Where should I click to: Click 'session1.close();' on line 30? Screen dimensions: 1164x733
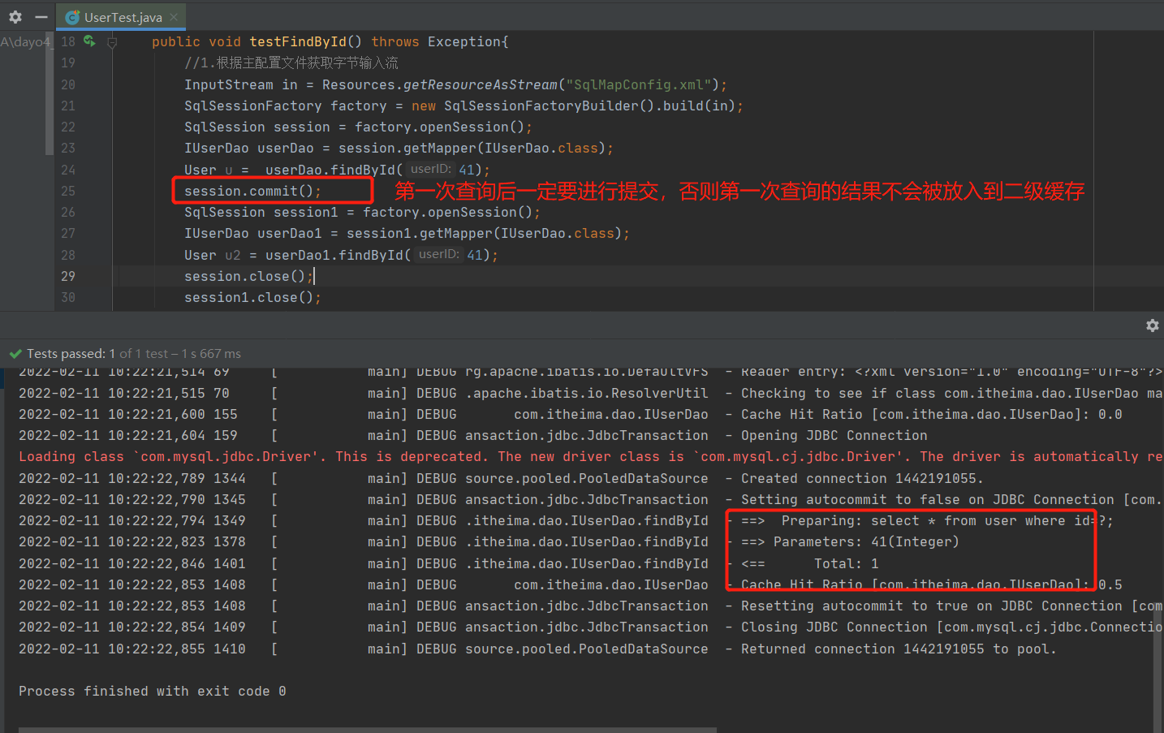click(252, 297)
